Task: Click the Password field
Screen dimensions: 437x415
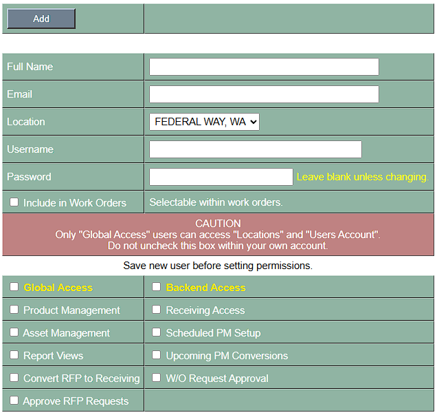Action: pyautogui.click(x=221, y=177)
